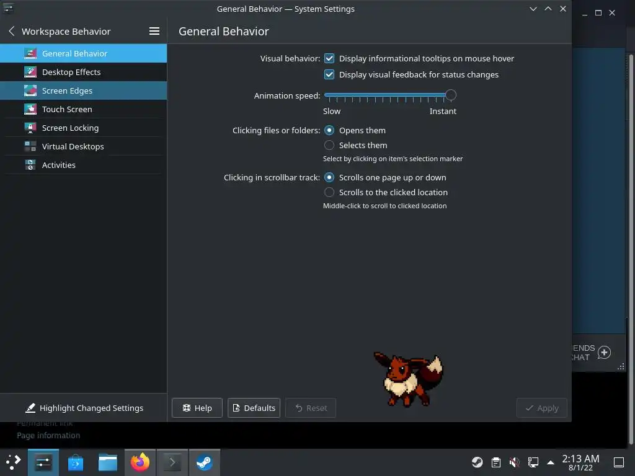Open Screen Locking settings
Viewport: 635px width, 476px height.
(x=84, y=128)
